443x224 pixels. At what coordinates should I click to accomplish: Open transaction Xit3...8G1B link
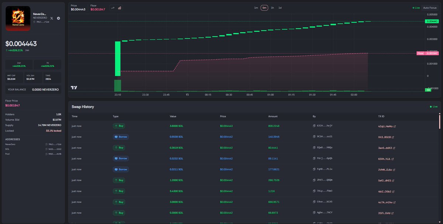pyautogui.click(x=386, y=137)
